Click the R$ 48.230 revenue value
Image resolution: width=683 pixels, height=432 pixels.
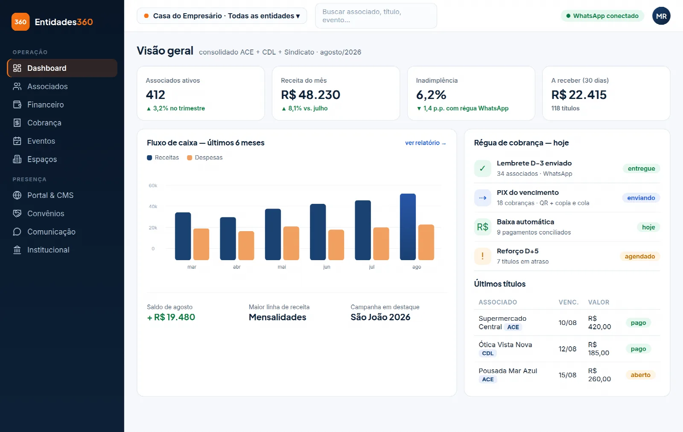point(310,95)
